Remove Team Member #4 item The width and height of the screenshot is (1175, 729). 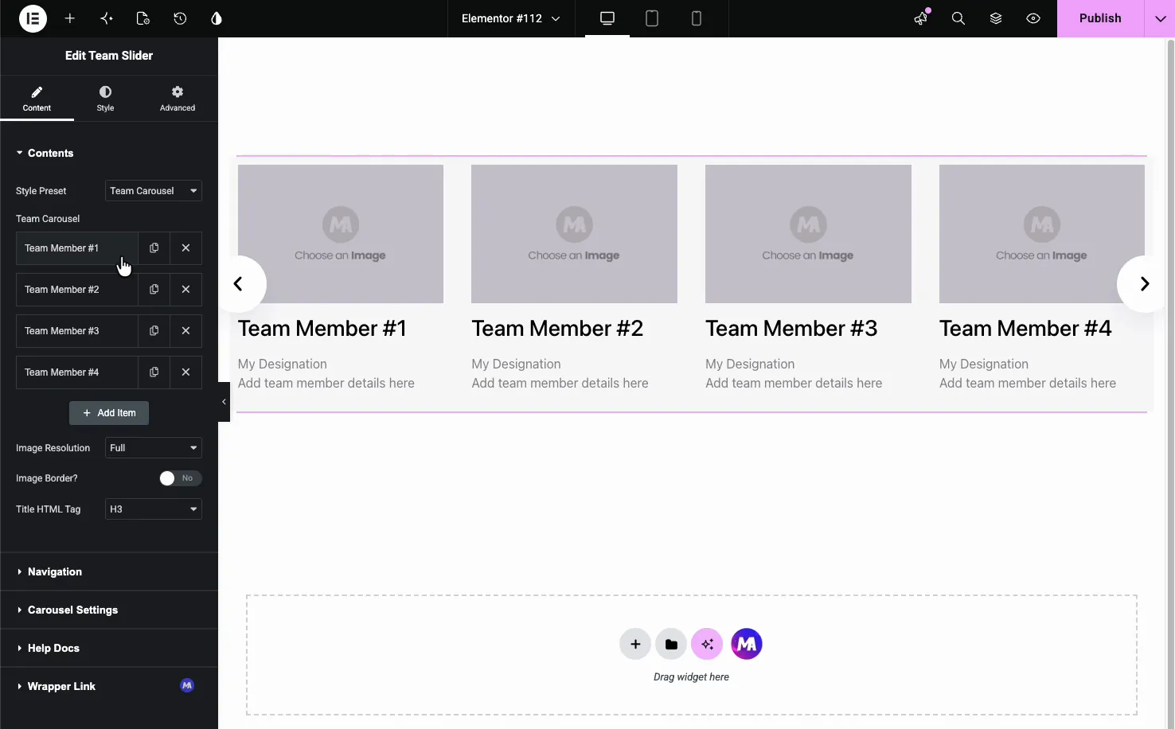pos(185,372)
